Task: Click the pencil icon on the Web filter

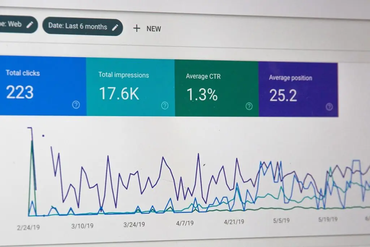Action: 30,25
